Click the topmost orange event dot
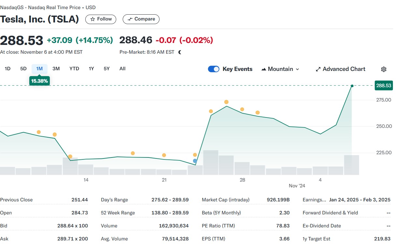 pos(226,102)
